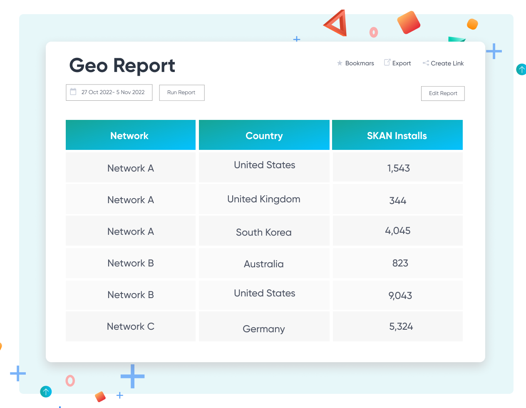The width and height of the screenshot is (526, 408).
Task: Select the Network A row with South Korea
Action: (264, 231)
